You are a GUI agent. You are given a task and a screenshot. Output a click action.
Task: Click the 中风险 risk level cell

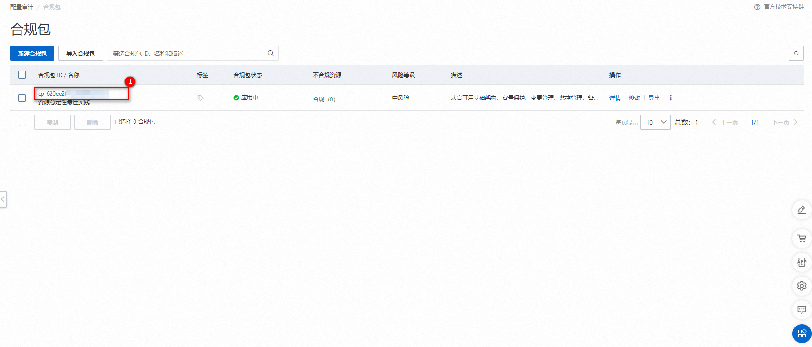401,98
